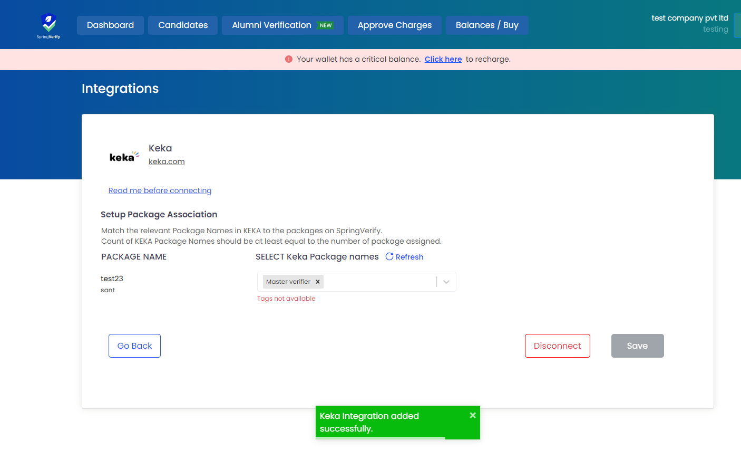Open Balances / Buy tab
The height and width of the screenshot is (450, 741).
coord(487,25)
